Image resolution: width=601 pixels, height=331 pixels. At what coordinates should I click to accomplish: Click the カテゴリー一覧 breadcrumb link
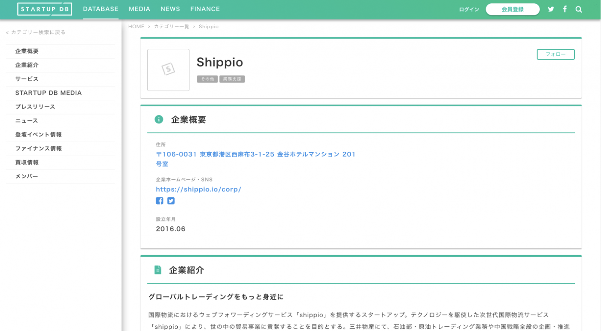[171, 27]
